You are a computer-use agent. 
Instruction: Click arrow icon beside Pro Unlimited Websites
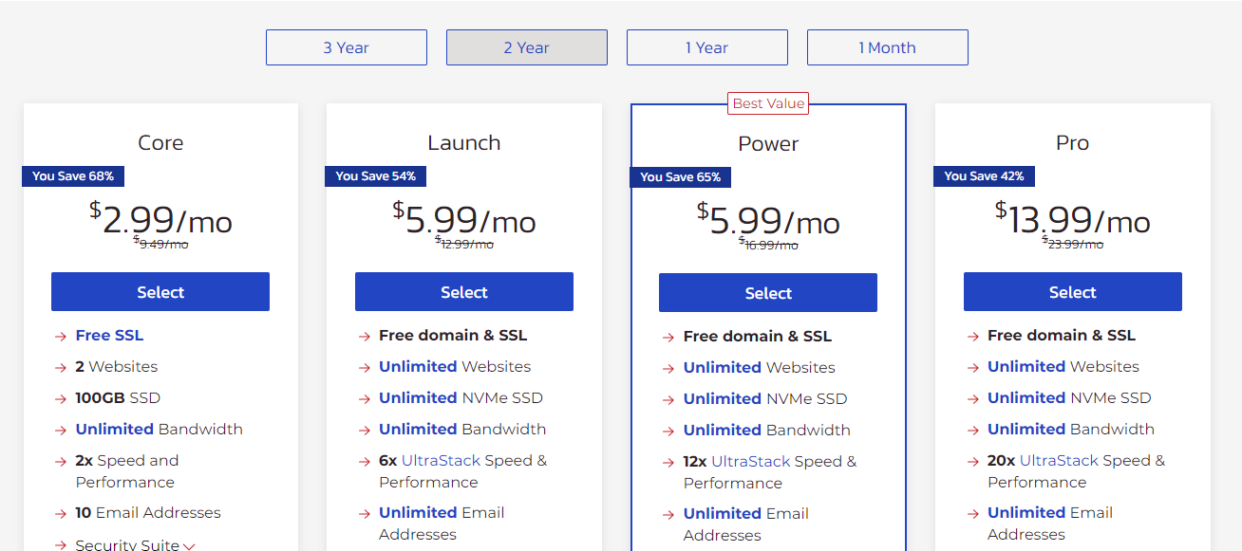(973, 367)
